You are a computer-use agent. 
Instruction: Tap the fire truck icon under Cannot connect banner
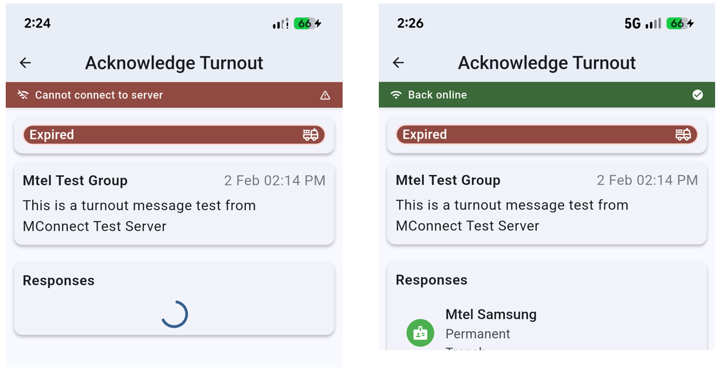point(310,135)
